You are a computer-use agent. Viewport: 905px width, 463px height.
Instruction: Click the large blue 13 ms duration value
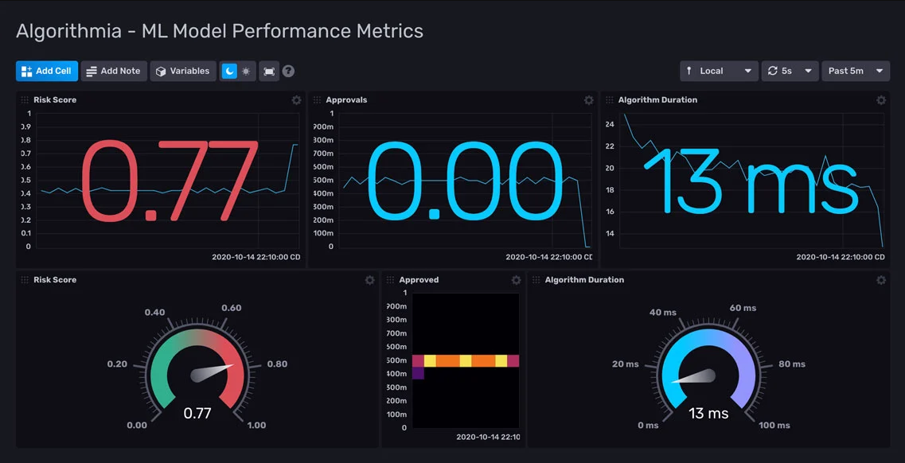[751, 181]
